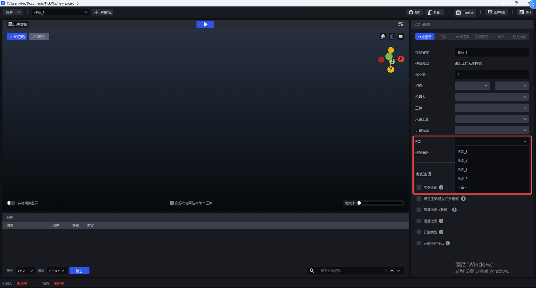The width and height of the screenshot is (536, 288).
Task: Switch to the 手眼标定 tab
Action: (x=482, y=37)
